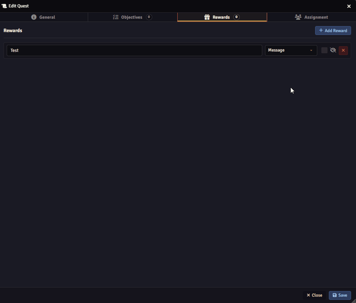Delete the Test reward with the red X
Screen dimensions: 356x303
pyautogui.click(x=343, y=50)
